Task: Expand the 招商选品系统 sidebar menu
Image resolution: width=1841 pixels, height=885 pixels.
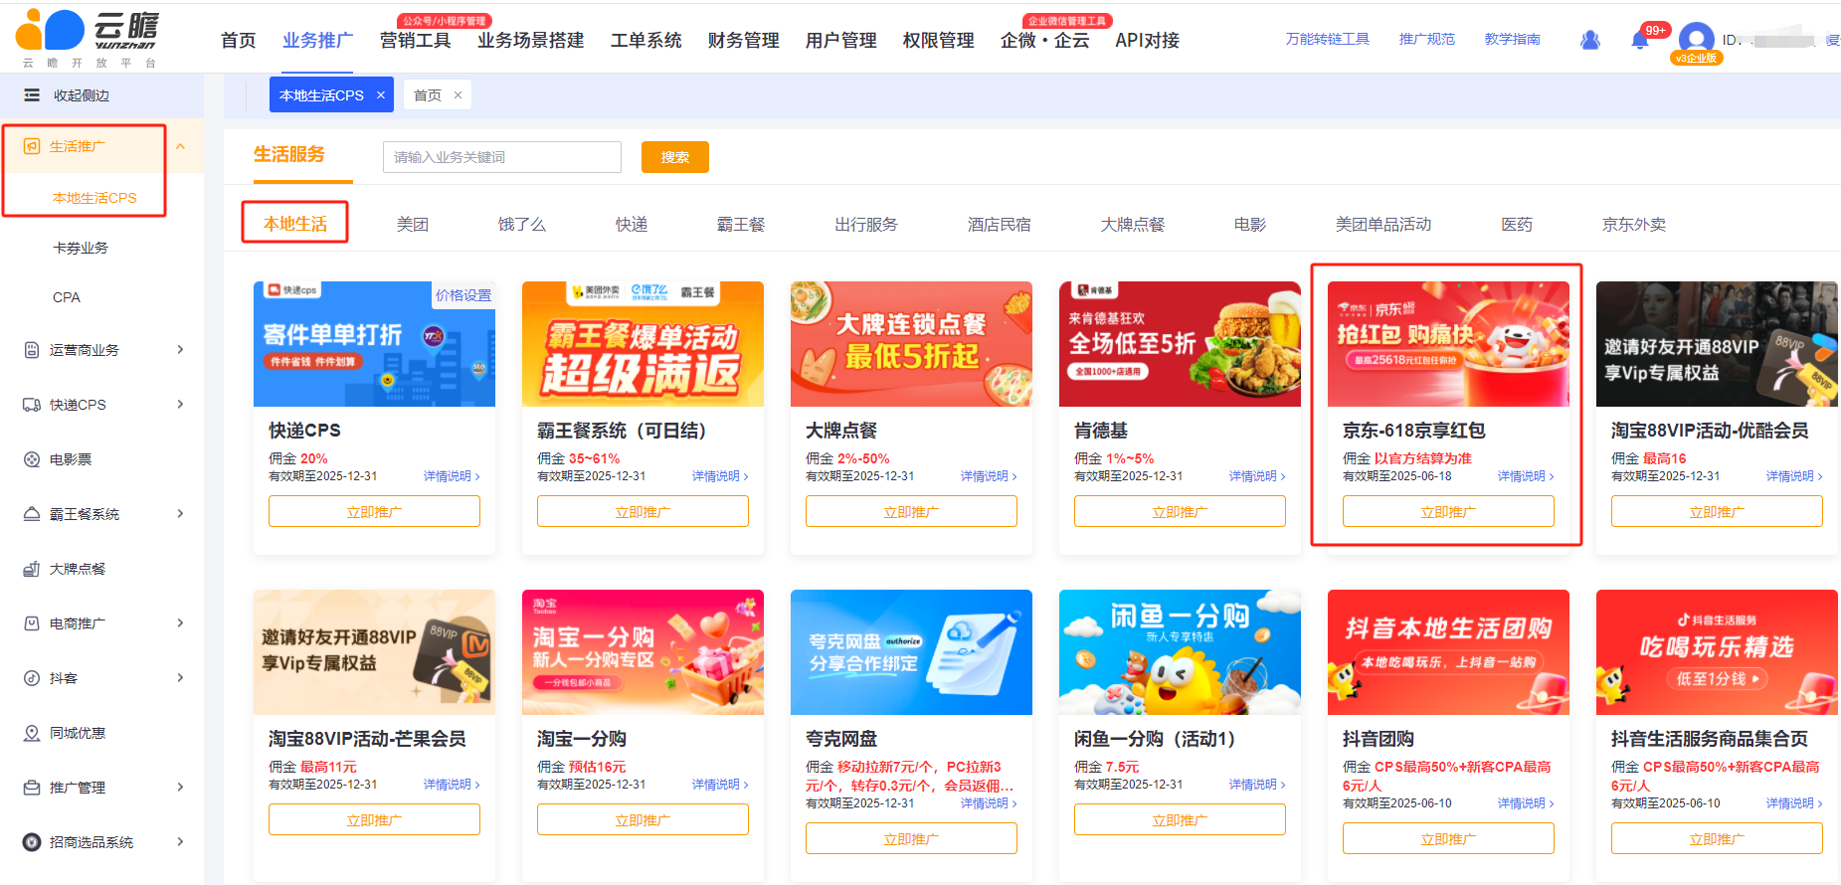Action: [x=180, y=842]
